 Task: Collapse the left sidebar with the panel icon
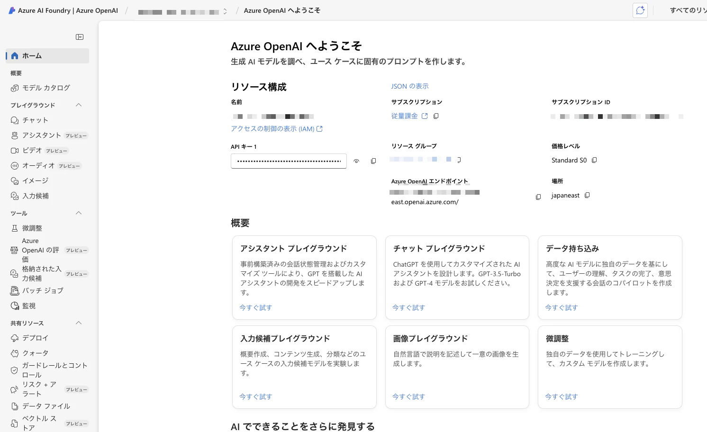tap(80, 37)
